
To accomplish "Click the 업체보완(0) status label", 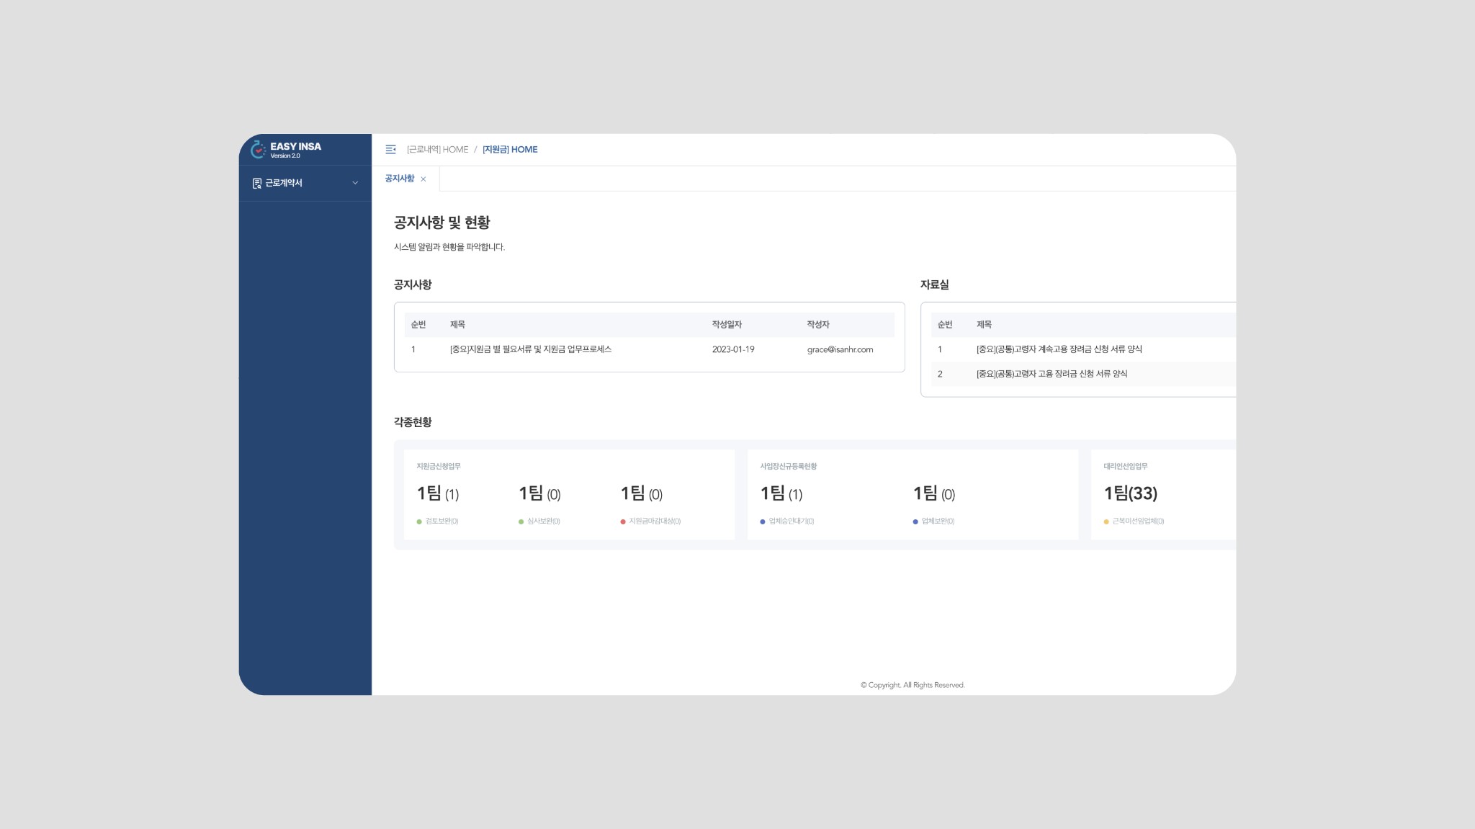I will (x=938, y=521).
